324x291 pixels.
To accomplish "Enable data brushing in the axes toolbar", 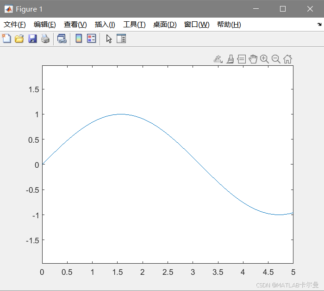I will coord(230,59).
